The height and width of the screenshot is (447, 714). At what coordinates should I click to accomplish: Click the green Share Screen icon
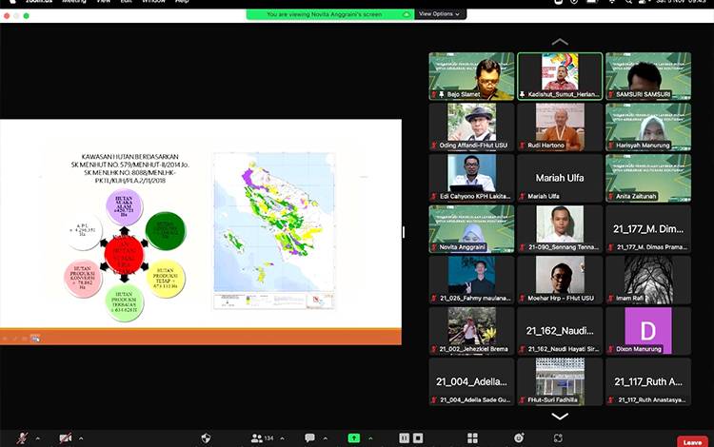point(354,437)
